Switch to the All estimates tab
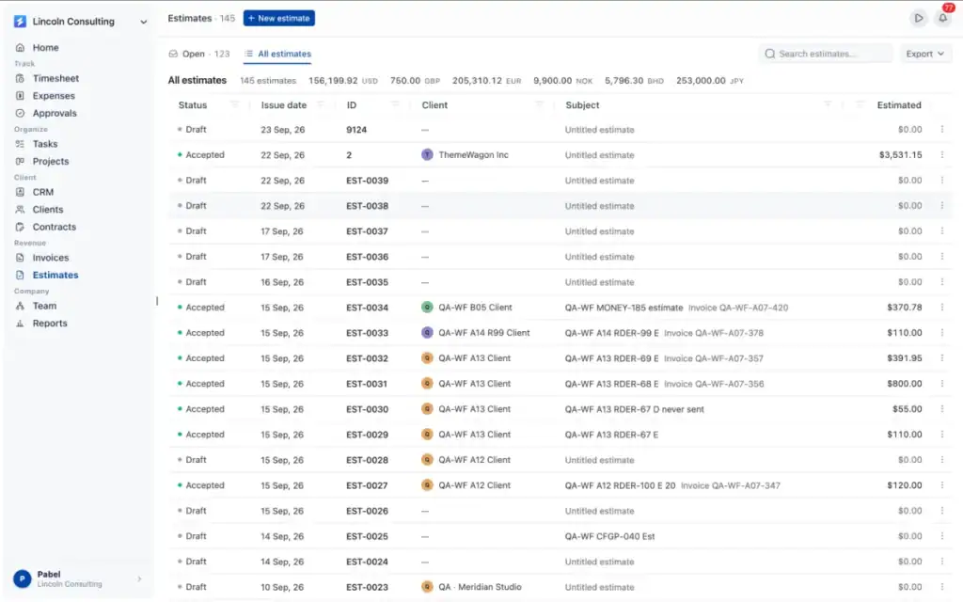Screen dimensions: 963x602 pyautogui.click(x=277, y=54)
